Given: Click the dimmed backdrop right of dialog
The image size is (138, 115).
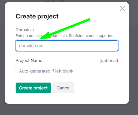Looking at the screenshot, I should click(134, 57).
